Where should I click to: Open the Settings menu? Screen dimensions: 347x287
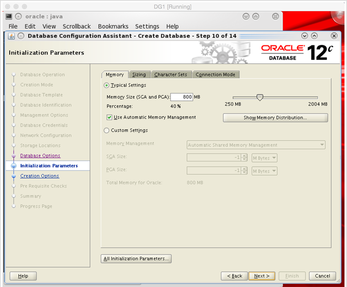point(147,26)
